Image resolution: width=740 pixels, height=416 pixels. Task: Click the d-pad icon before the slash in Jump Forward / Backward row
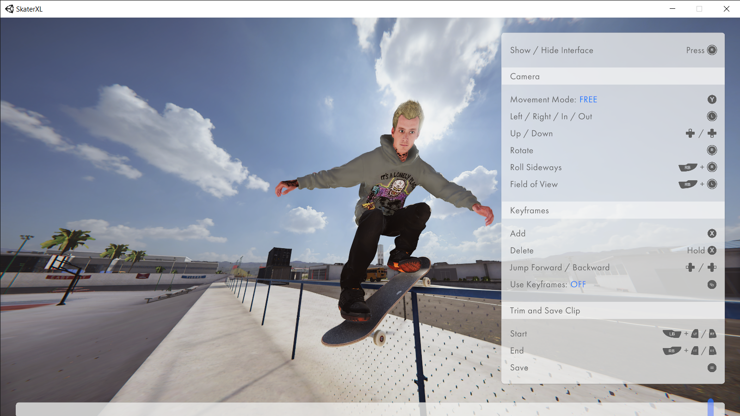[690, 267]
